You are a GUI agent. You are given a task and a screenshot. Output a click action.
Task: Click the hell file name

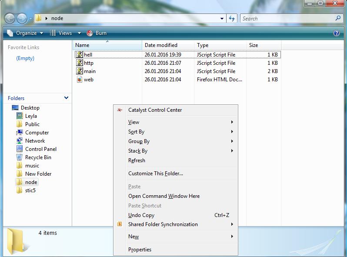pyautogui.click(x=88, y=55)
